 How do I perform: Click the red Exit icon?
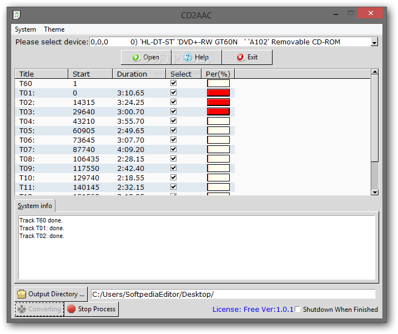click(x=240, y=57)
